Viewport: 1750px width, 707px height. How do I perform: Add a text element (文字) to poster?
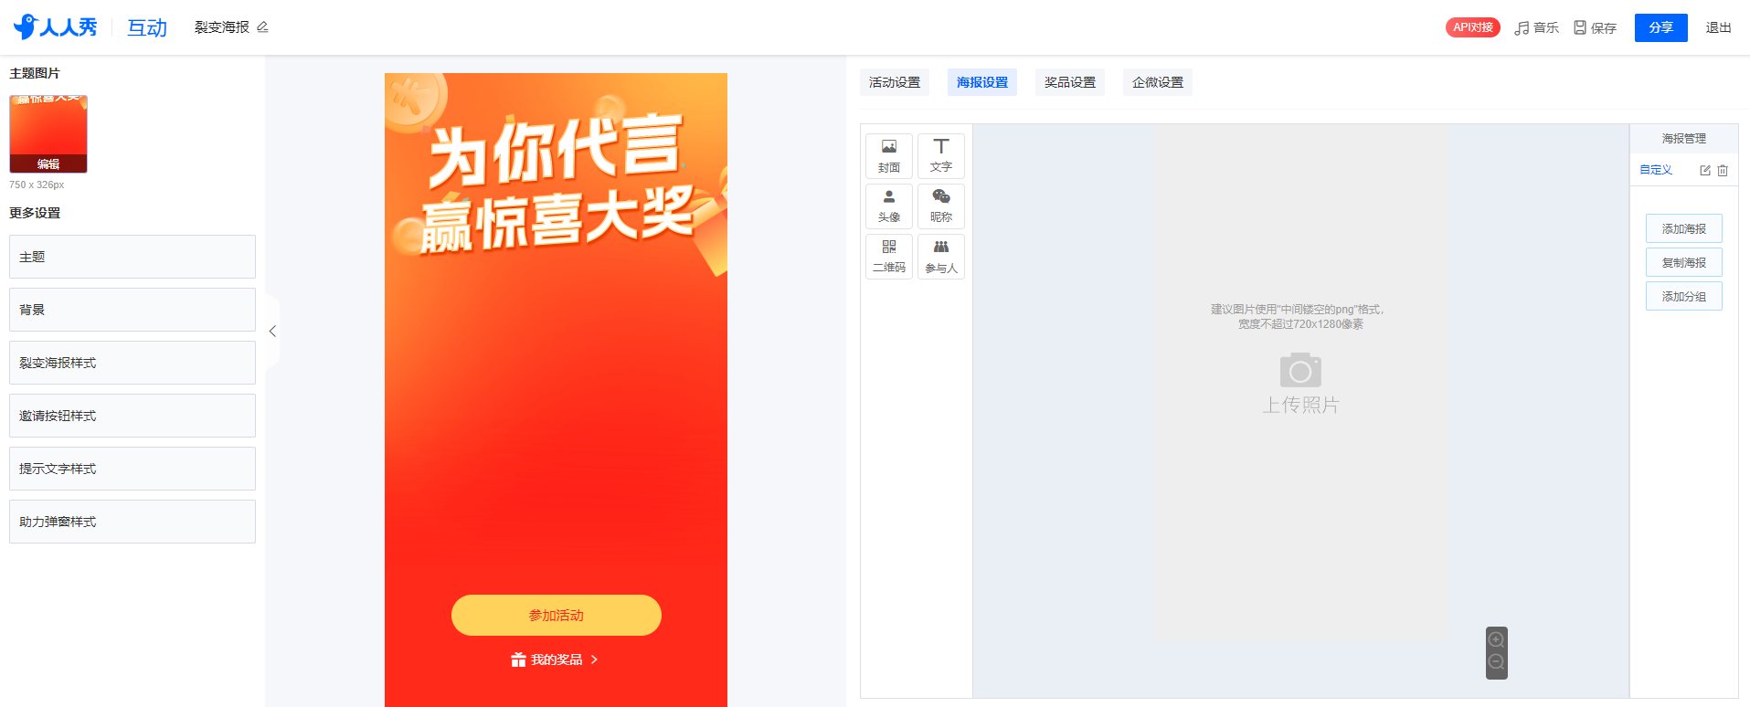click(940, 156)
